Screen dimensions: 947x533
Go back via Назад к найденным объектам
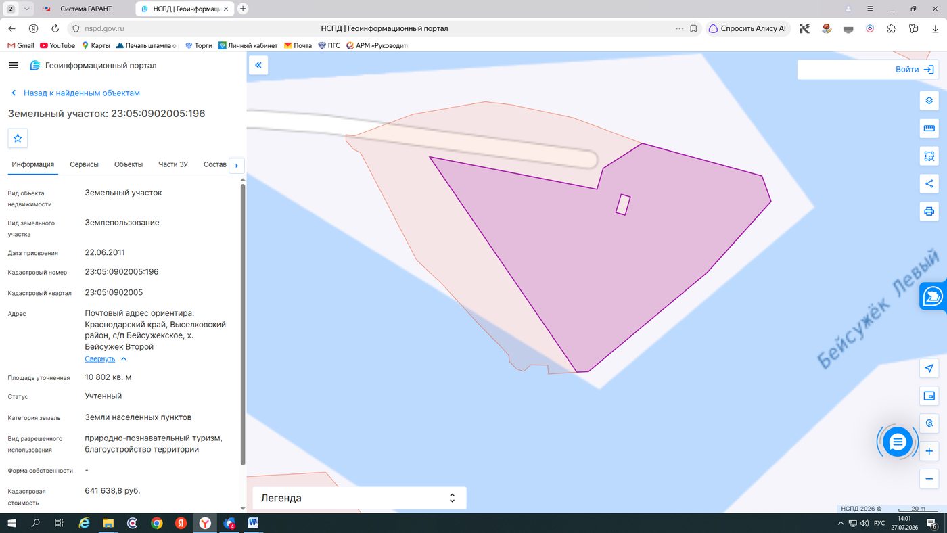point(75,93)
